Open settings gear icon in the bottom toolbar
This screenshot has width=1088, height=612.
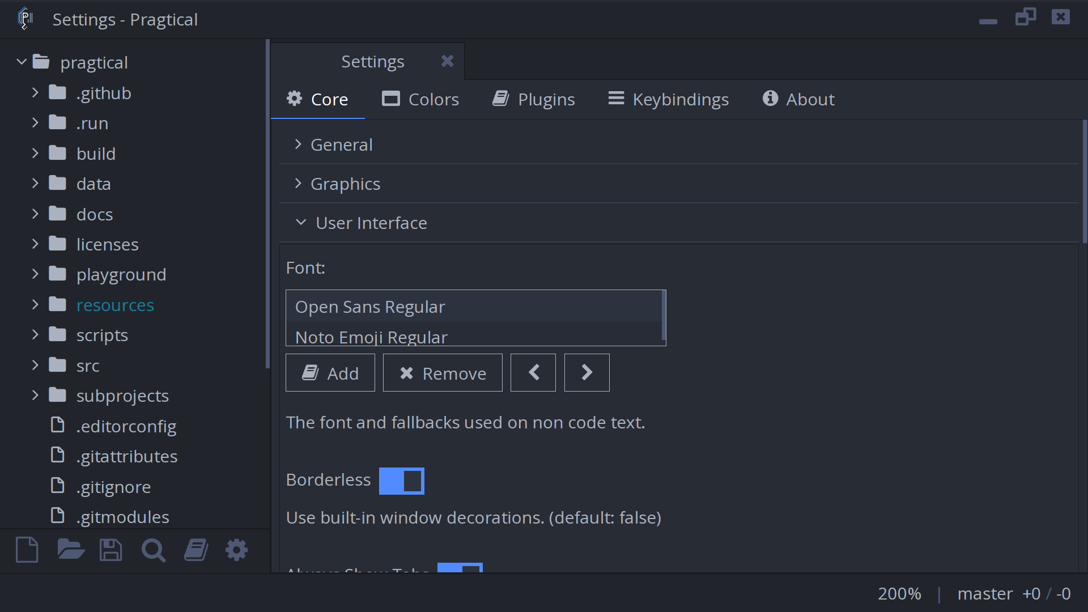pyautogui.click(x=236, y=550)
